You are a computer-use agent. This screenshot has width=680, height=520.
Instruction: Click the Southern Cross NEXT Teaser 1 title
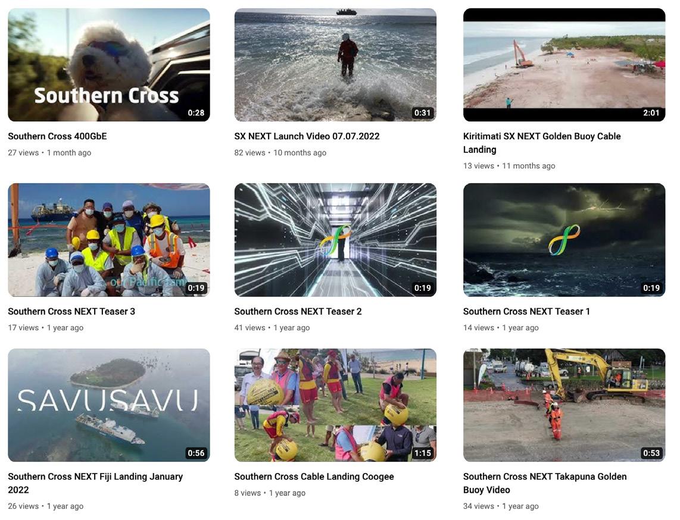(x=526, y=311)
